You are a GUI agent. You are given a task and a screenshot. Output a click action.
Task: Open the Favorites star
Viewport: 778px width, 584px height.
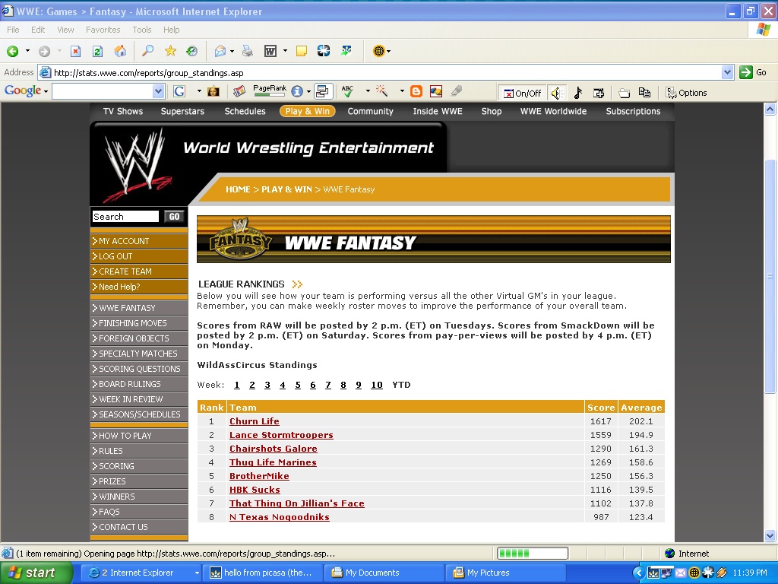click(170, 51)
